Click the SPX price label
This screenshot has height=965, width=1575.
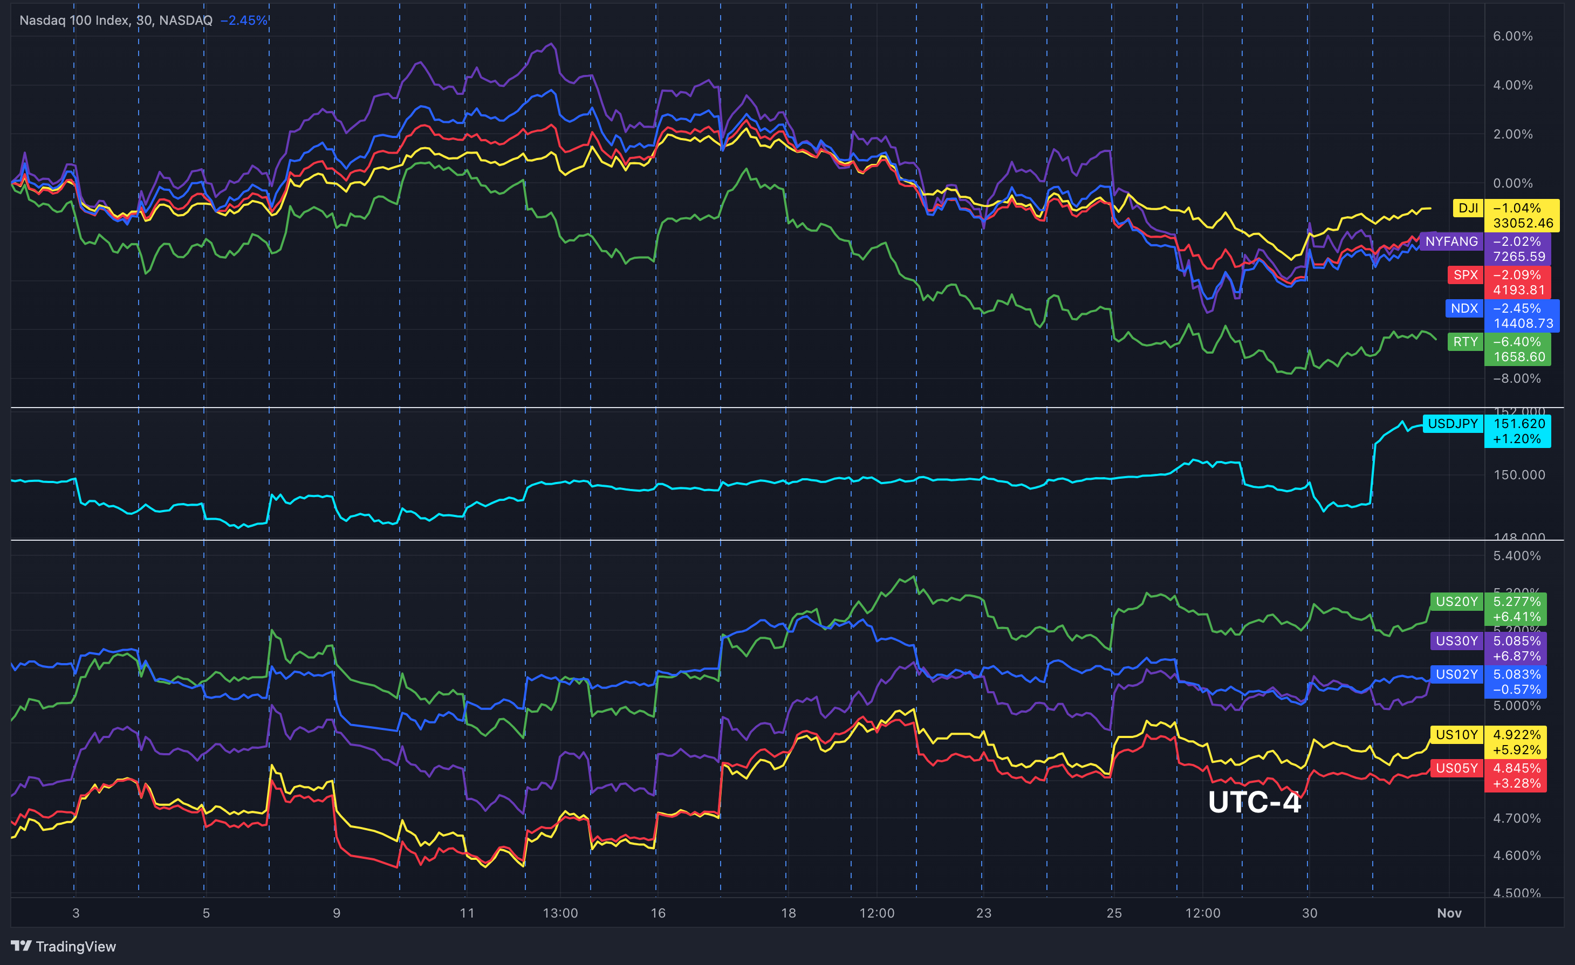[x=1518, y=282]
